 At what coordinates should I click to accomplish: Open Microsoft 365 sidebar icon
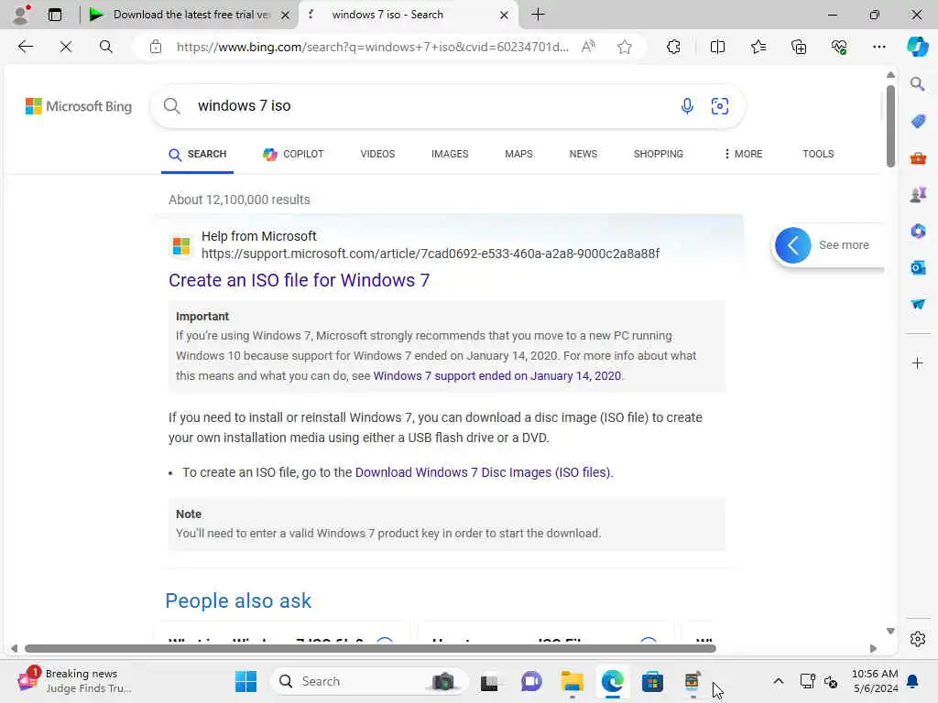(x=918, y=231)
